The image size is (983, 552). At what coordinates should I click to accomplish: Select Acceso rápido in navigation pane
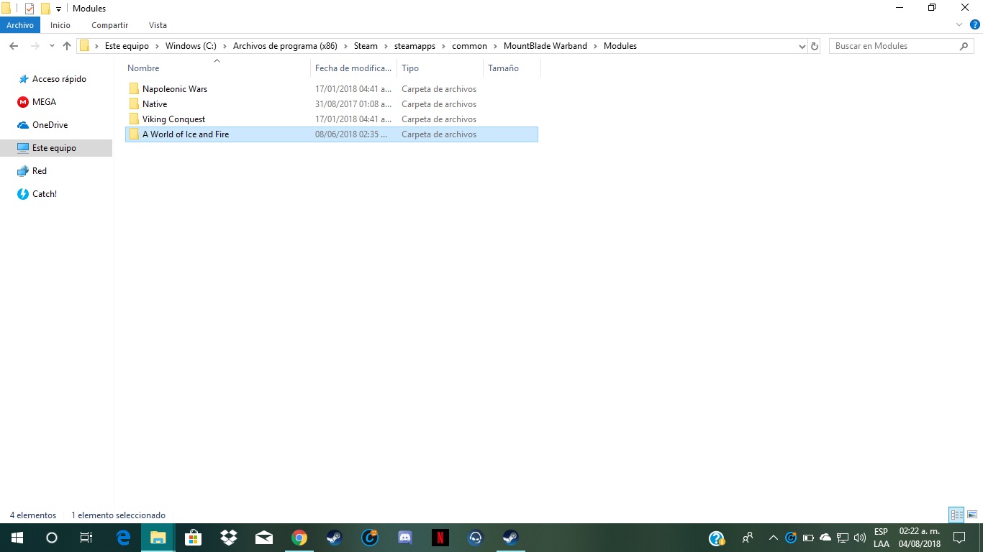click(x=59, y=79)
